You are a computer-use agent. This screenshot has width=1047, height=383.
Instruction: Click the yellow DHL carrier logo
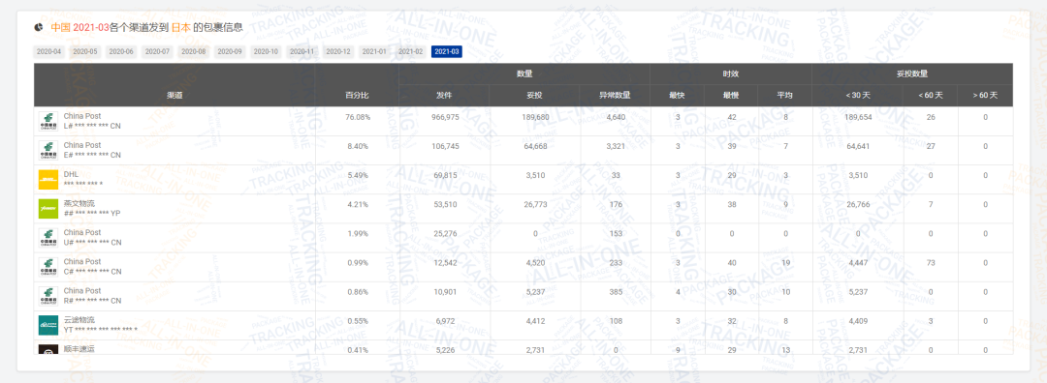48,180
